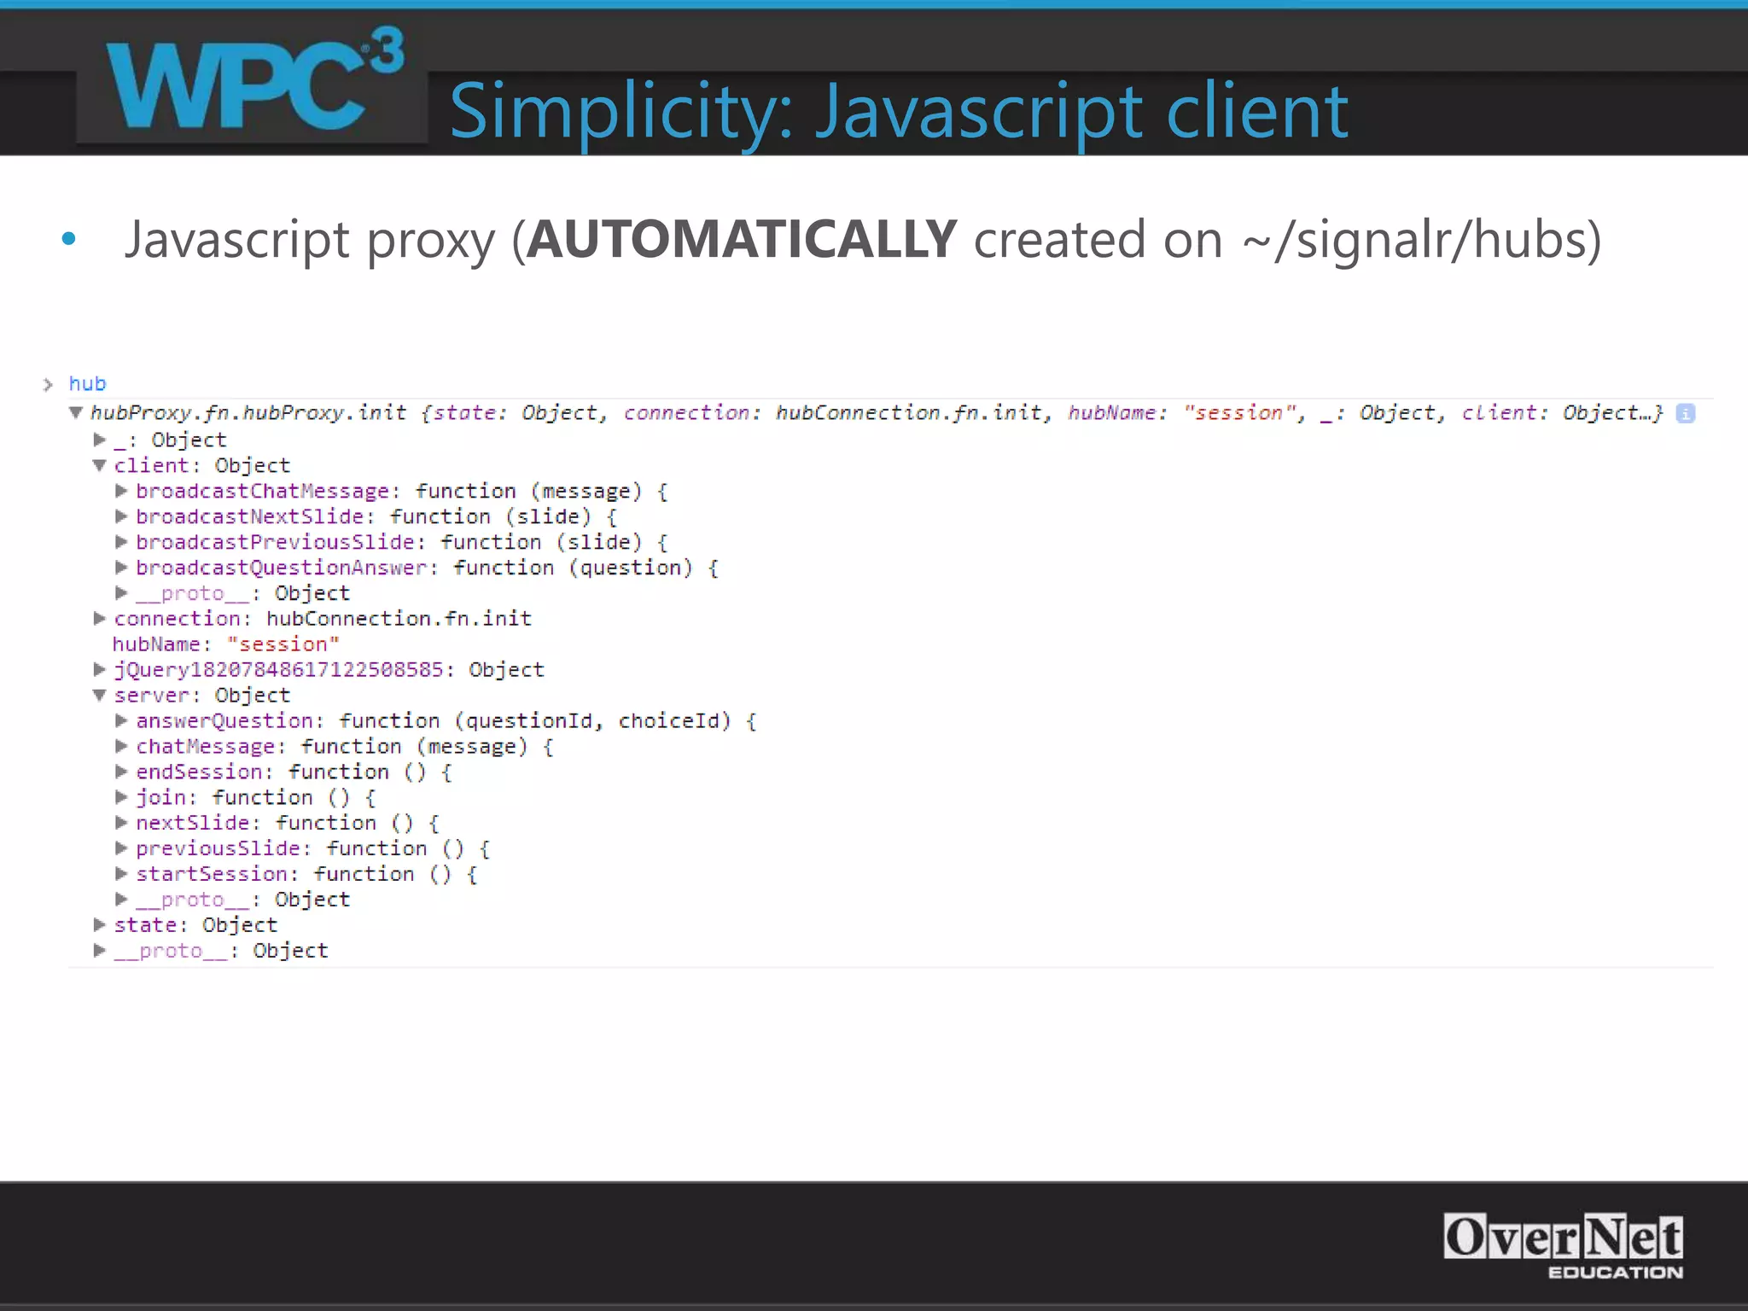Expand broadcastChatMessage function entry
1748x1311 pixels.
click(x=121, y=491)
